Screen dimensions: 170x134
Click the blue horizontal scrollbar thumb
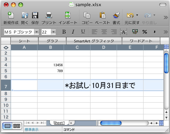[111, 123]
